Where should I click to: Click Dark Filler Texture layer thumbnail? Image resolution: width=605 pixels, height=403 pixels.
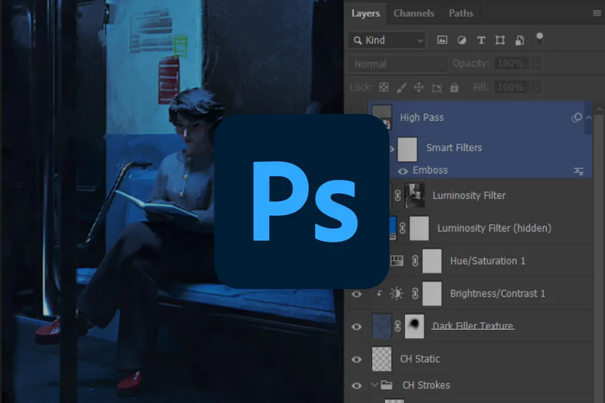click(382, 326)
